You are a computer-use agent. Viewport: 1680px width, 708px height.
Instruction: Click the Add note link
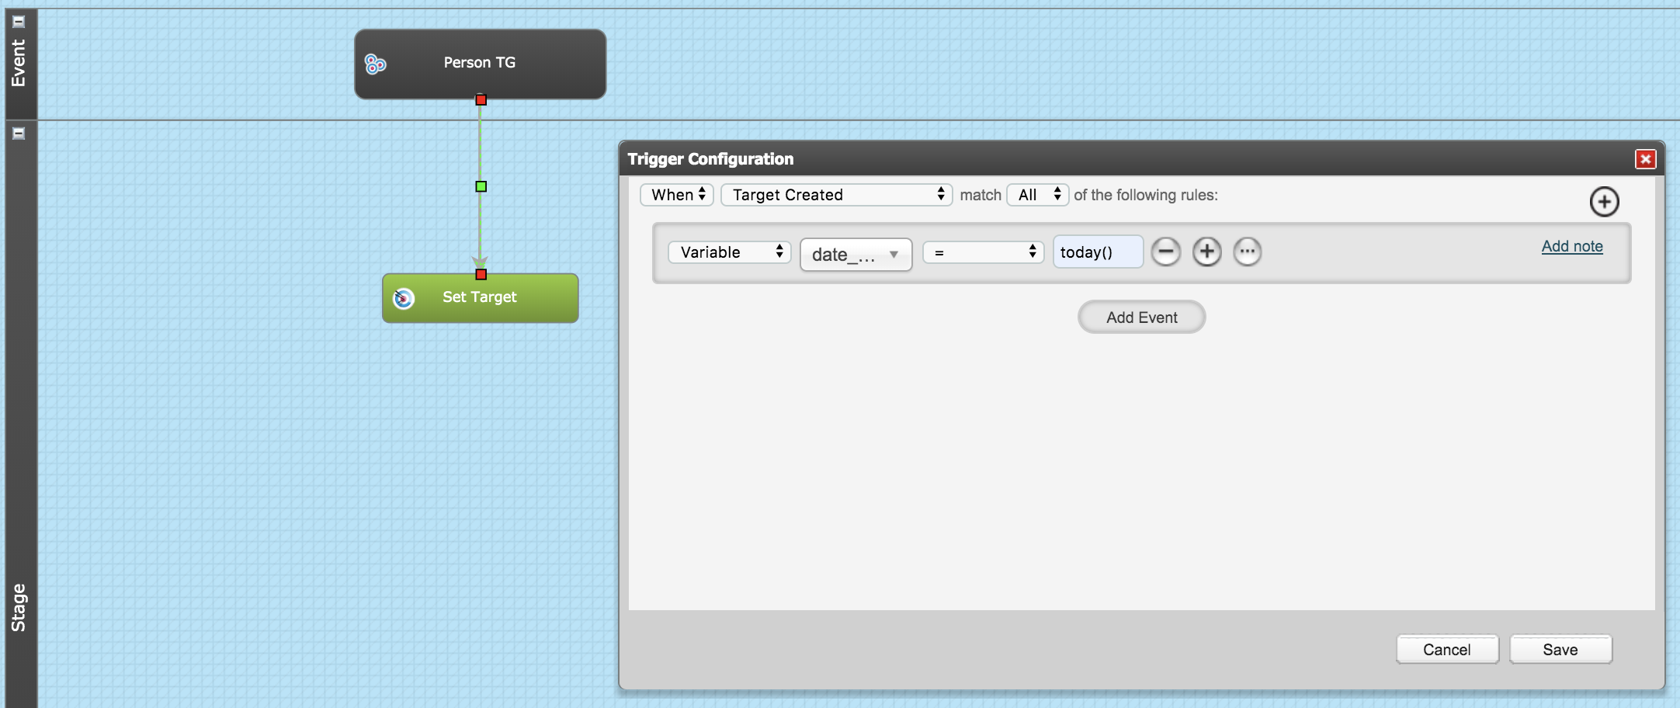tap(1572, 246)
